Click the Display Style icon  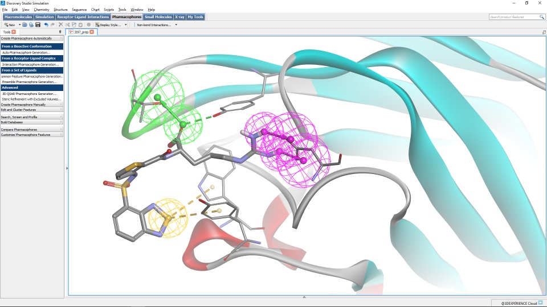click(x=97, y=24)
